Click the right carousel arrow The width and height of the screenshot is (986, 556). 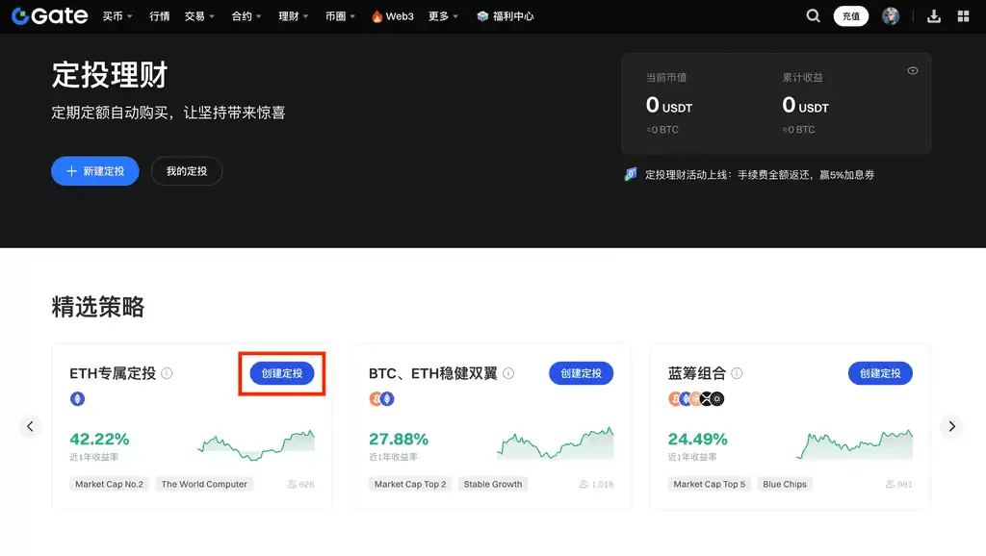point(951,426)
